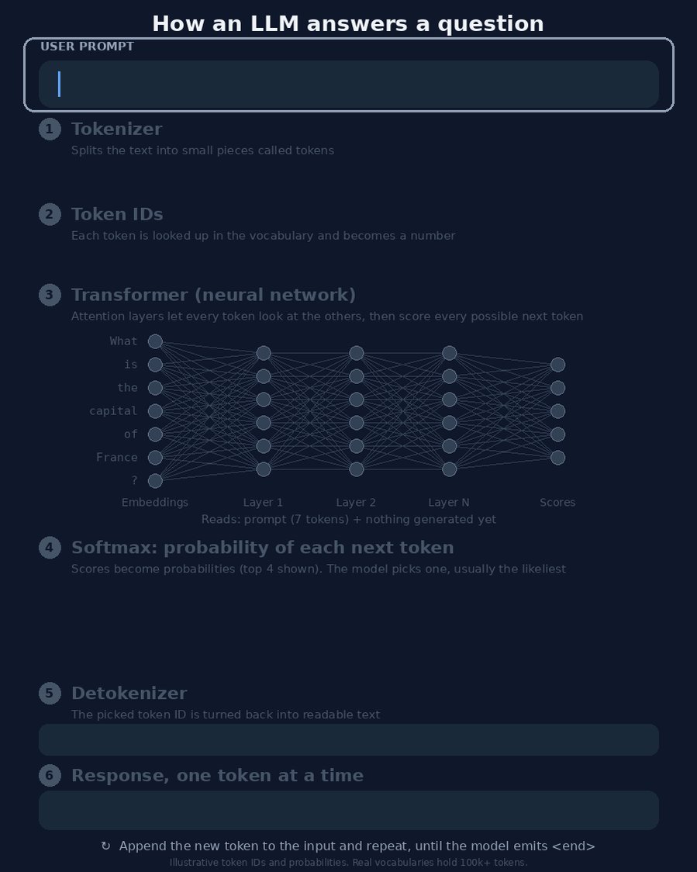Click the bottom node of Layer N
697x872 pixels.
(449, 469)
